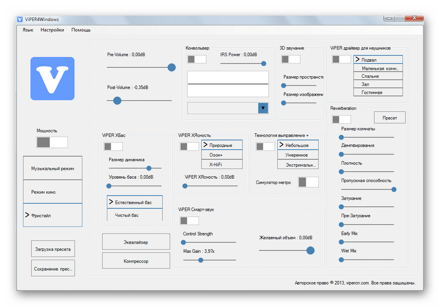Screen dimensions: 440x307
Task: Choose the Озон+ clarity option
Action: 216,155
